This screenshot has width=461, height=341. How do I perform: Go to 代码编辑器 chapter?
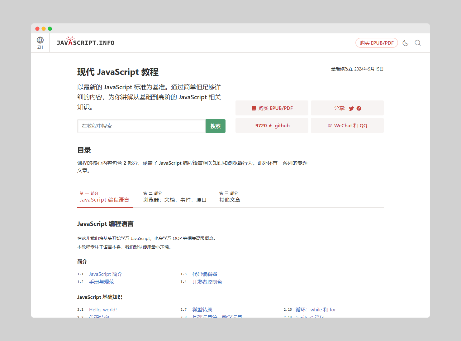point(205,274)
